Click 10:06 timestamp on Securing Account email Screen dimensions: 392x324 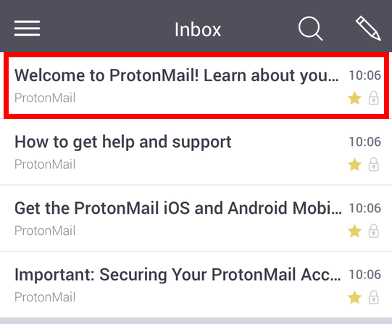[365, 275]
